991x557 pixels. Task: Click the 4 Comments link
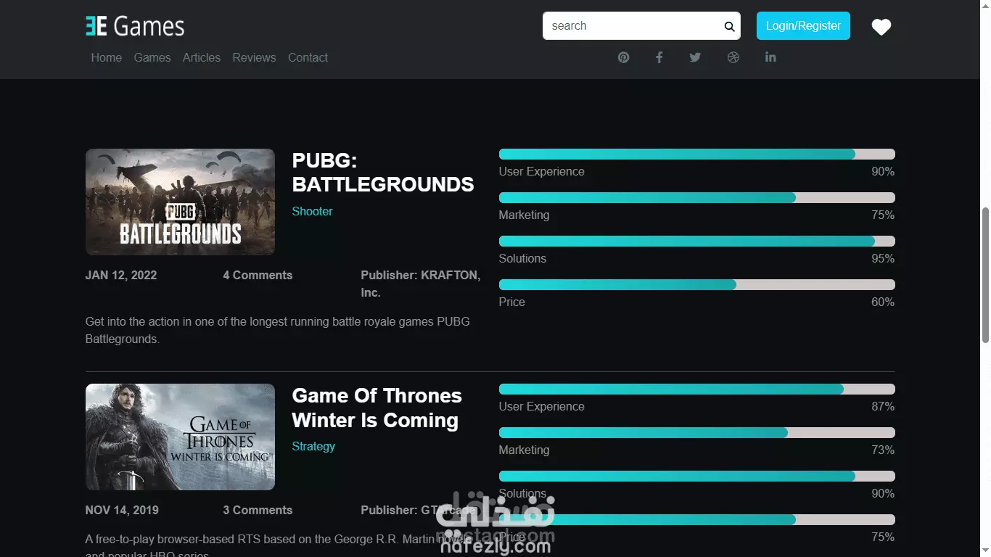[258, 275]
